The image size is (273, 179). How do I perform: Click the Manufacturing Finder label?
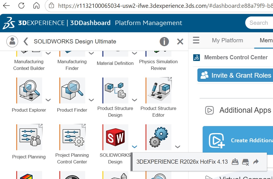(x=72, y=65)
